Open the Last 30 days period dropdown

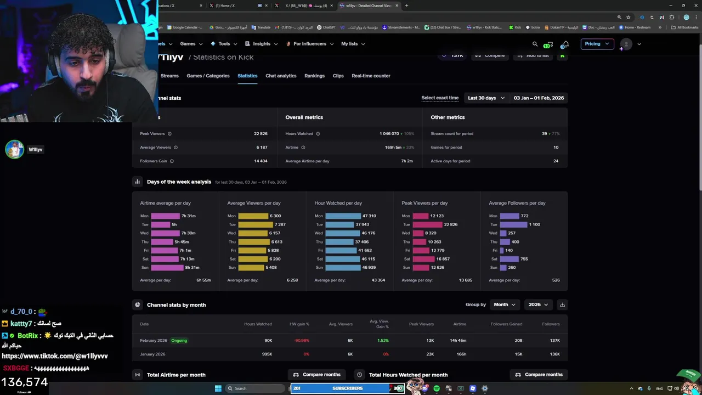(x=486, y=98)
